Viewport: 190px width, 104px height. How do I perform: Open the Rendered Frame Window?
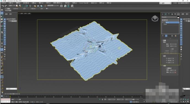[x=38, y=6]
